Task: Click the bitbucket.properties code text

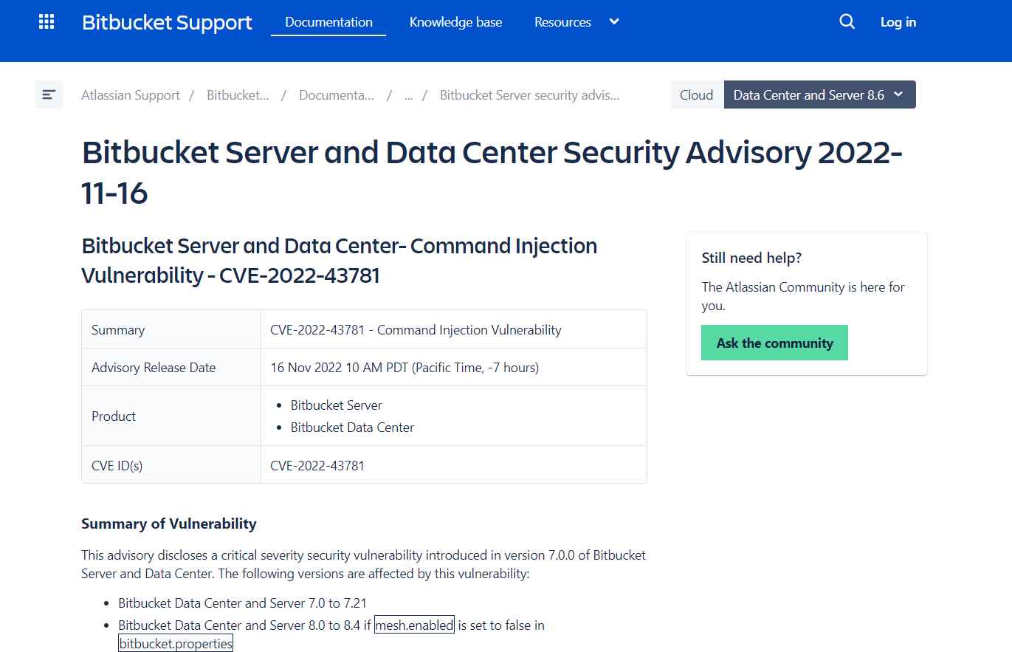Action: tap(176, 644)
